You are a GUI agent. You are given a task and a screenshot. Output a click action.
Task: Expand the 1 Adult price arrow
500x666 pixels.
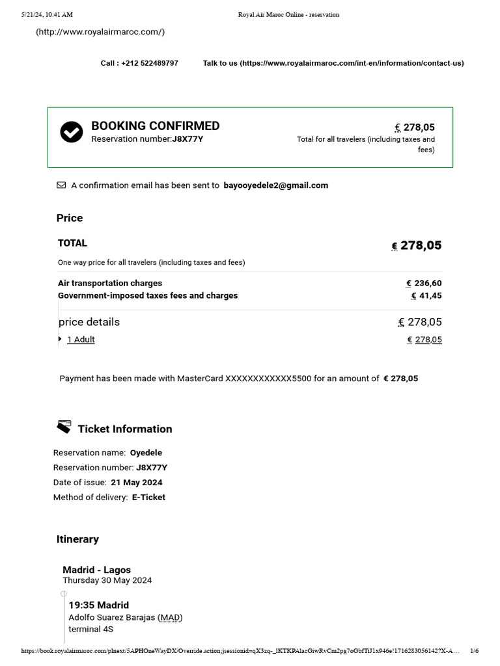pyautogui.click(x=60, y=339)
